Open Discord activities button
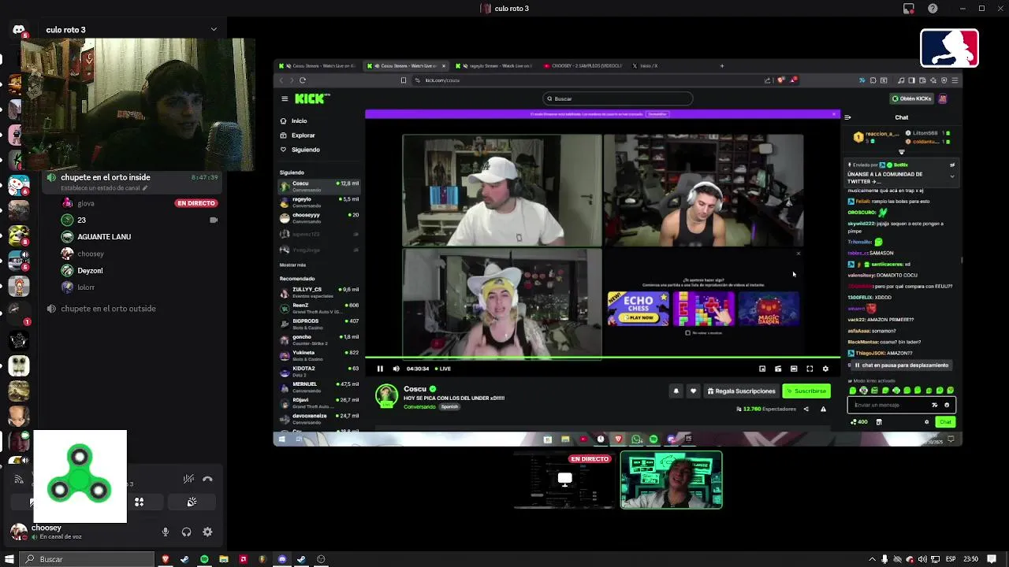Viewport: 1009px width, 567px height. pos(139,502)
